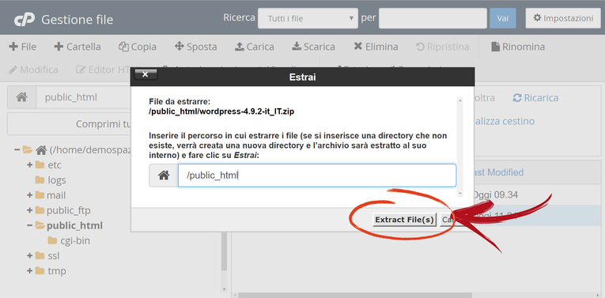This screenshot has width=605, height=298.
Task: Click the Last Modified column header
Action: [x=497, y=172]
